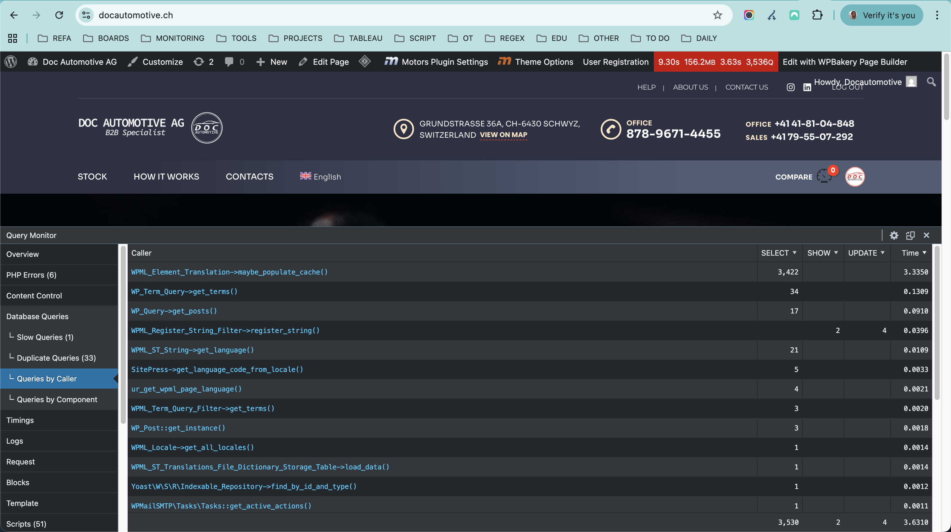Click STOCK in the site navigation
Viewport: 951px width, 532px height.
(x=92, y=176)
